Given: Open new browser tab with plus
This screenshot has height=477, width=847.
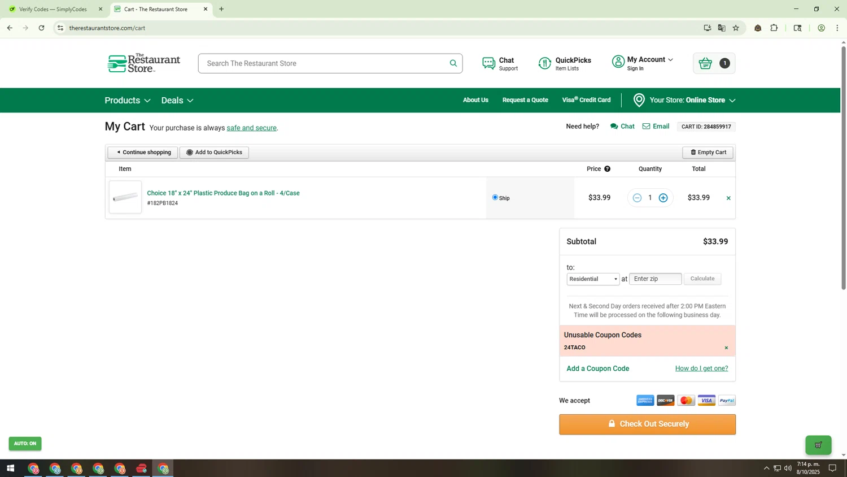Looking at the screenshot, I should tap(221, 9).
